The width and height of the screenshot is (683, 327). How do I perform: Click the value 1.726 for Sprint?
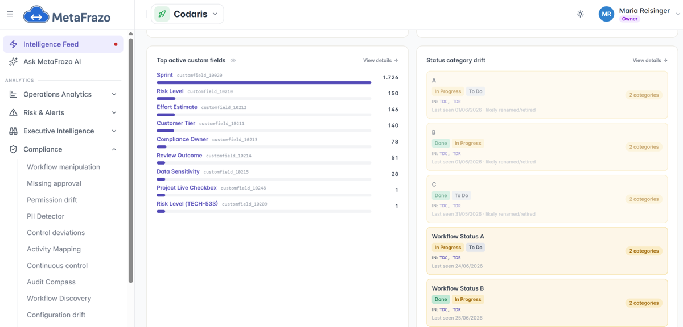click(x=390, y=77)
